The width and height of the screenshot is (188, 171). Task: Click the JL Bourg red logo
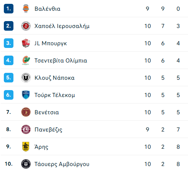pos(26,43)
